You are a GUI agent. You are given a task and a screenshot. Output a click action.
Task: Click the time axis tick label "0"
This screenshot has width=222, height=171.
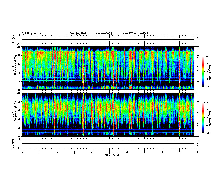point(22,153)
